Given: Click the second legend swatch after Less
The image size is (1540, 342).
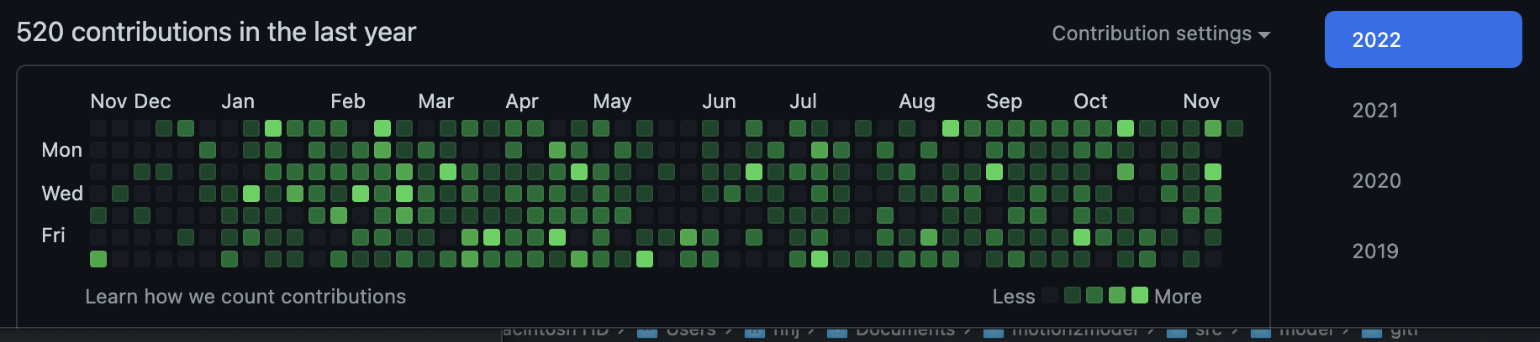Looking at the screenshot, I should (x=1073, y=295).
